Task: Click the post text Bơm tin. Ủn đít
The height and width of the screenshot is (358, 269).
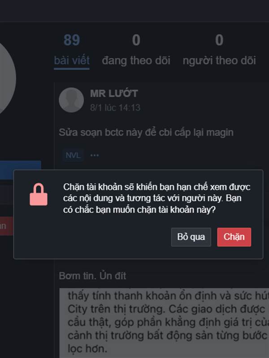Action: (92, 276)
